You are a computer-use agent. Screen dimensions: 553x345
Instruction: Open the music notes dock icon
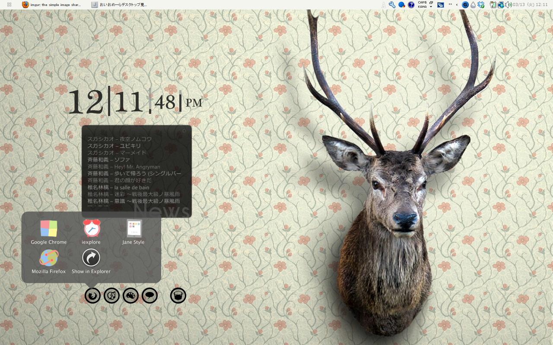(x=111, y=295)
